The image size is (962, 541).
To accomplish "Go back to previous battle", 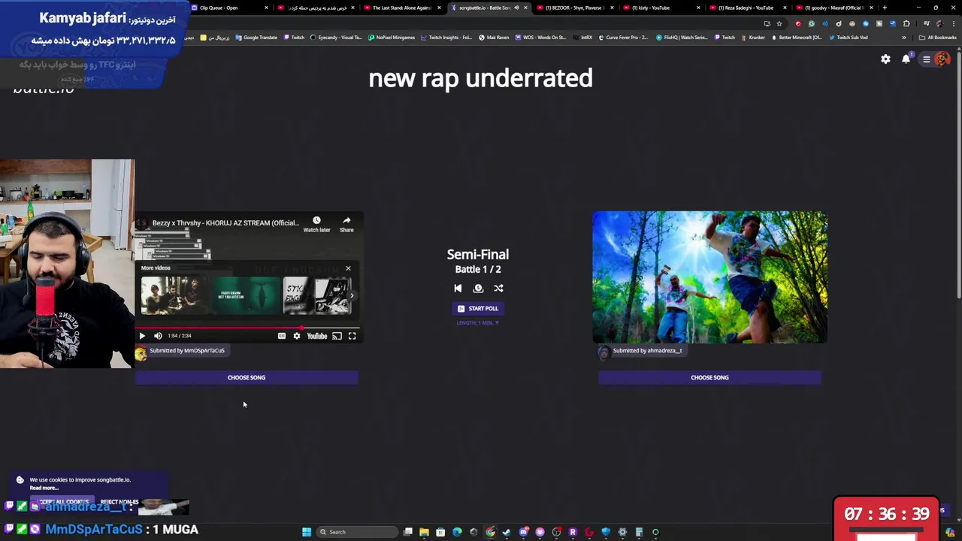I will click(x=458, y=288).
